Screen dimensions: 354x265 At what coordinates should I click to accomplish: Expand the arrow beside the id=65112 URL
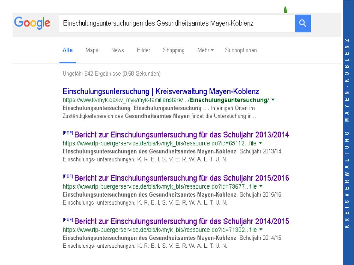click(261, 143)
